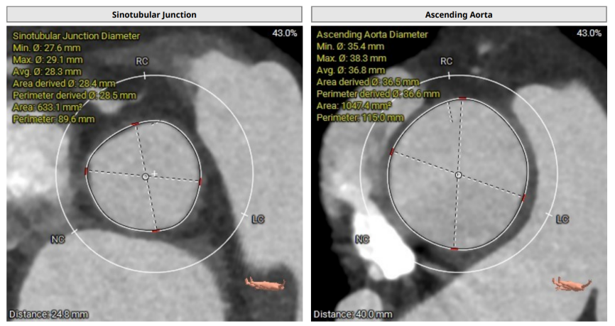This screenshot has height=326, width=615.
Task: Click the top red handle on ascending aorta contour
Action: pos(462,98)
